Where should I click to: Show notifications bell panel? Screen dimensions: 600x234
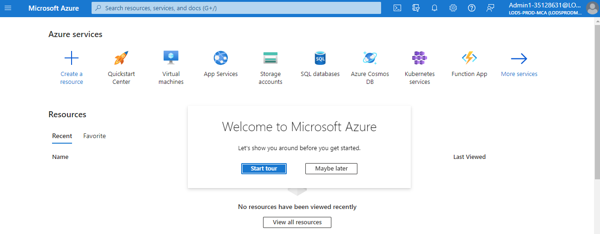point(435,8)
